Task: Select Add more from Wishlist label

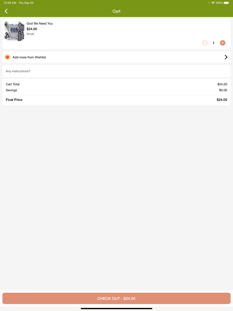Action: coord(29,57)
